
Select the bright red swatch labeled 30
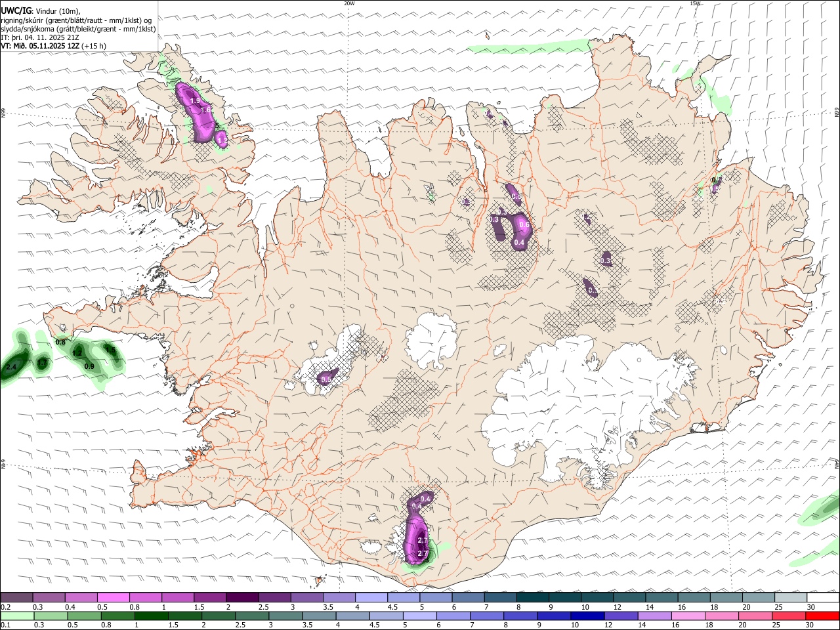pyautogui.click(x=822, y=616)
